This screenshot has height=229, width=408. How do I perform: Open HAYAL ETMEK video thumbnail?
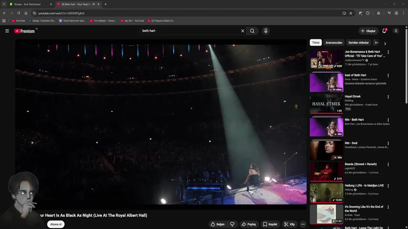point(326,104)
